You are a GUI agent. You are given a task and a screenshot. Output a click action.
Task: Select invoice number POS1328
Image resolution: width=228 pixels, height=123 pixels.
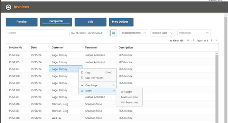[x=14, y=76]
